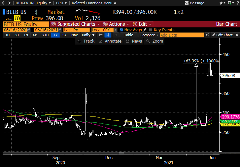
Task: Click the Bar Chart title label
Action: click(226, 24)
